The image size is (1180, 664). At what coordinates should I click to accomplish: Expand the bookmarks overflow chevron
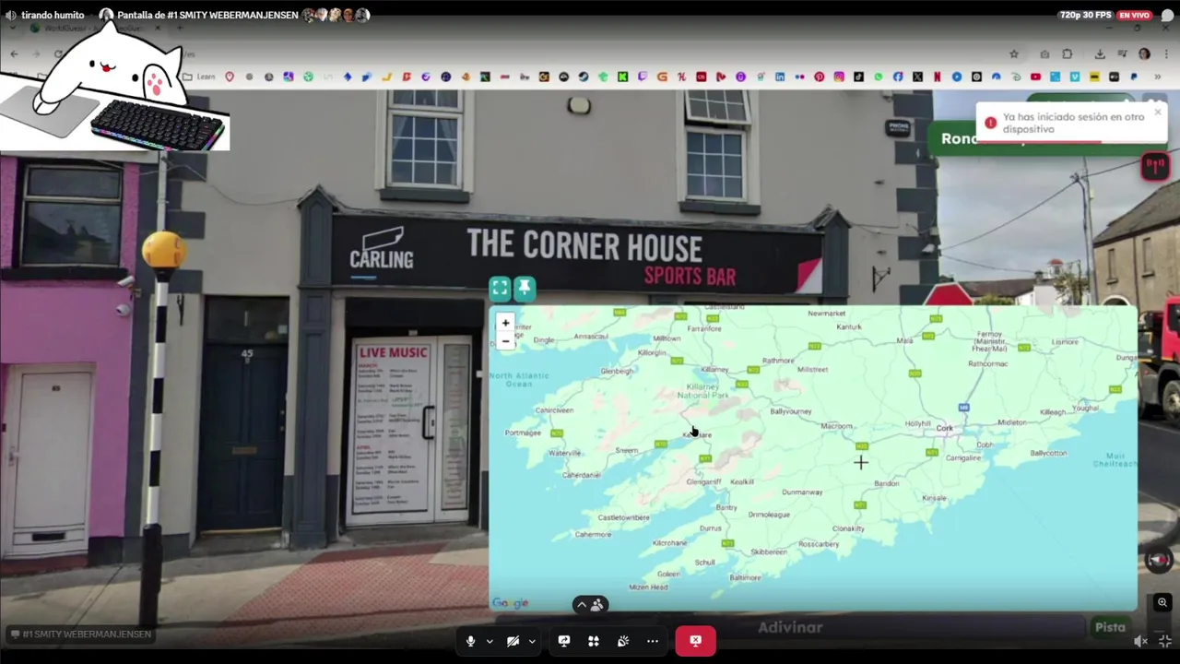1158,77
